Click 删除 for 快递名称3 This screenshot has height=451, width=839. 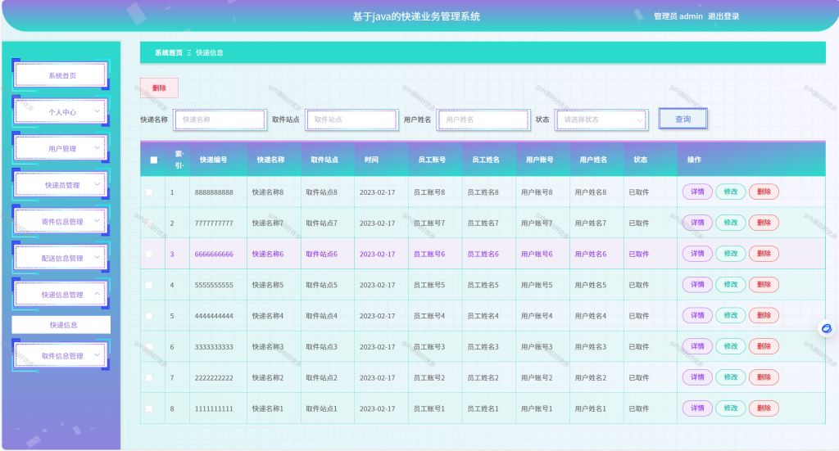pos(764,347)
